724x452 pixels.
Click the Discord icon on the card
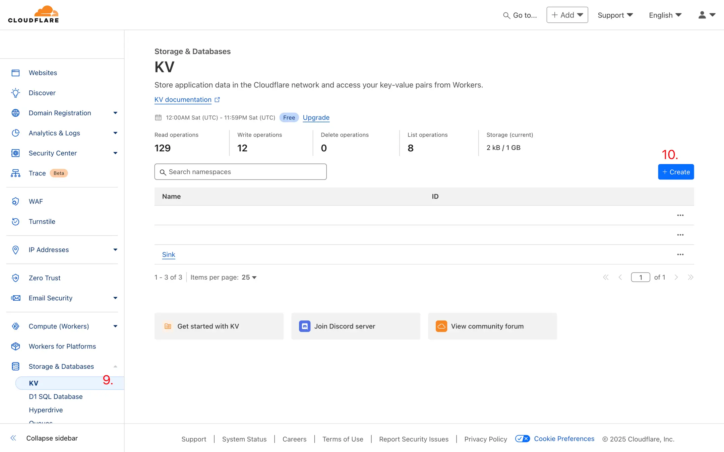tap(305, 326)
